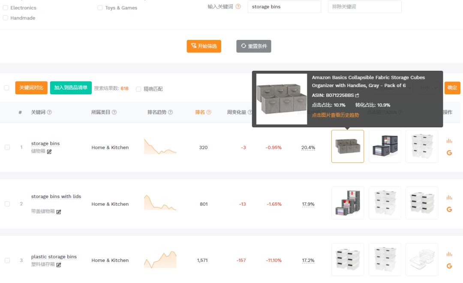The image size is (463, 283).
Task: Click help icon beside 关键词 column header
Action: click(x=49, y=112)
